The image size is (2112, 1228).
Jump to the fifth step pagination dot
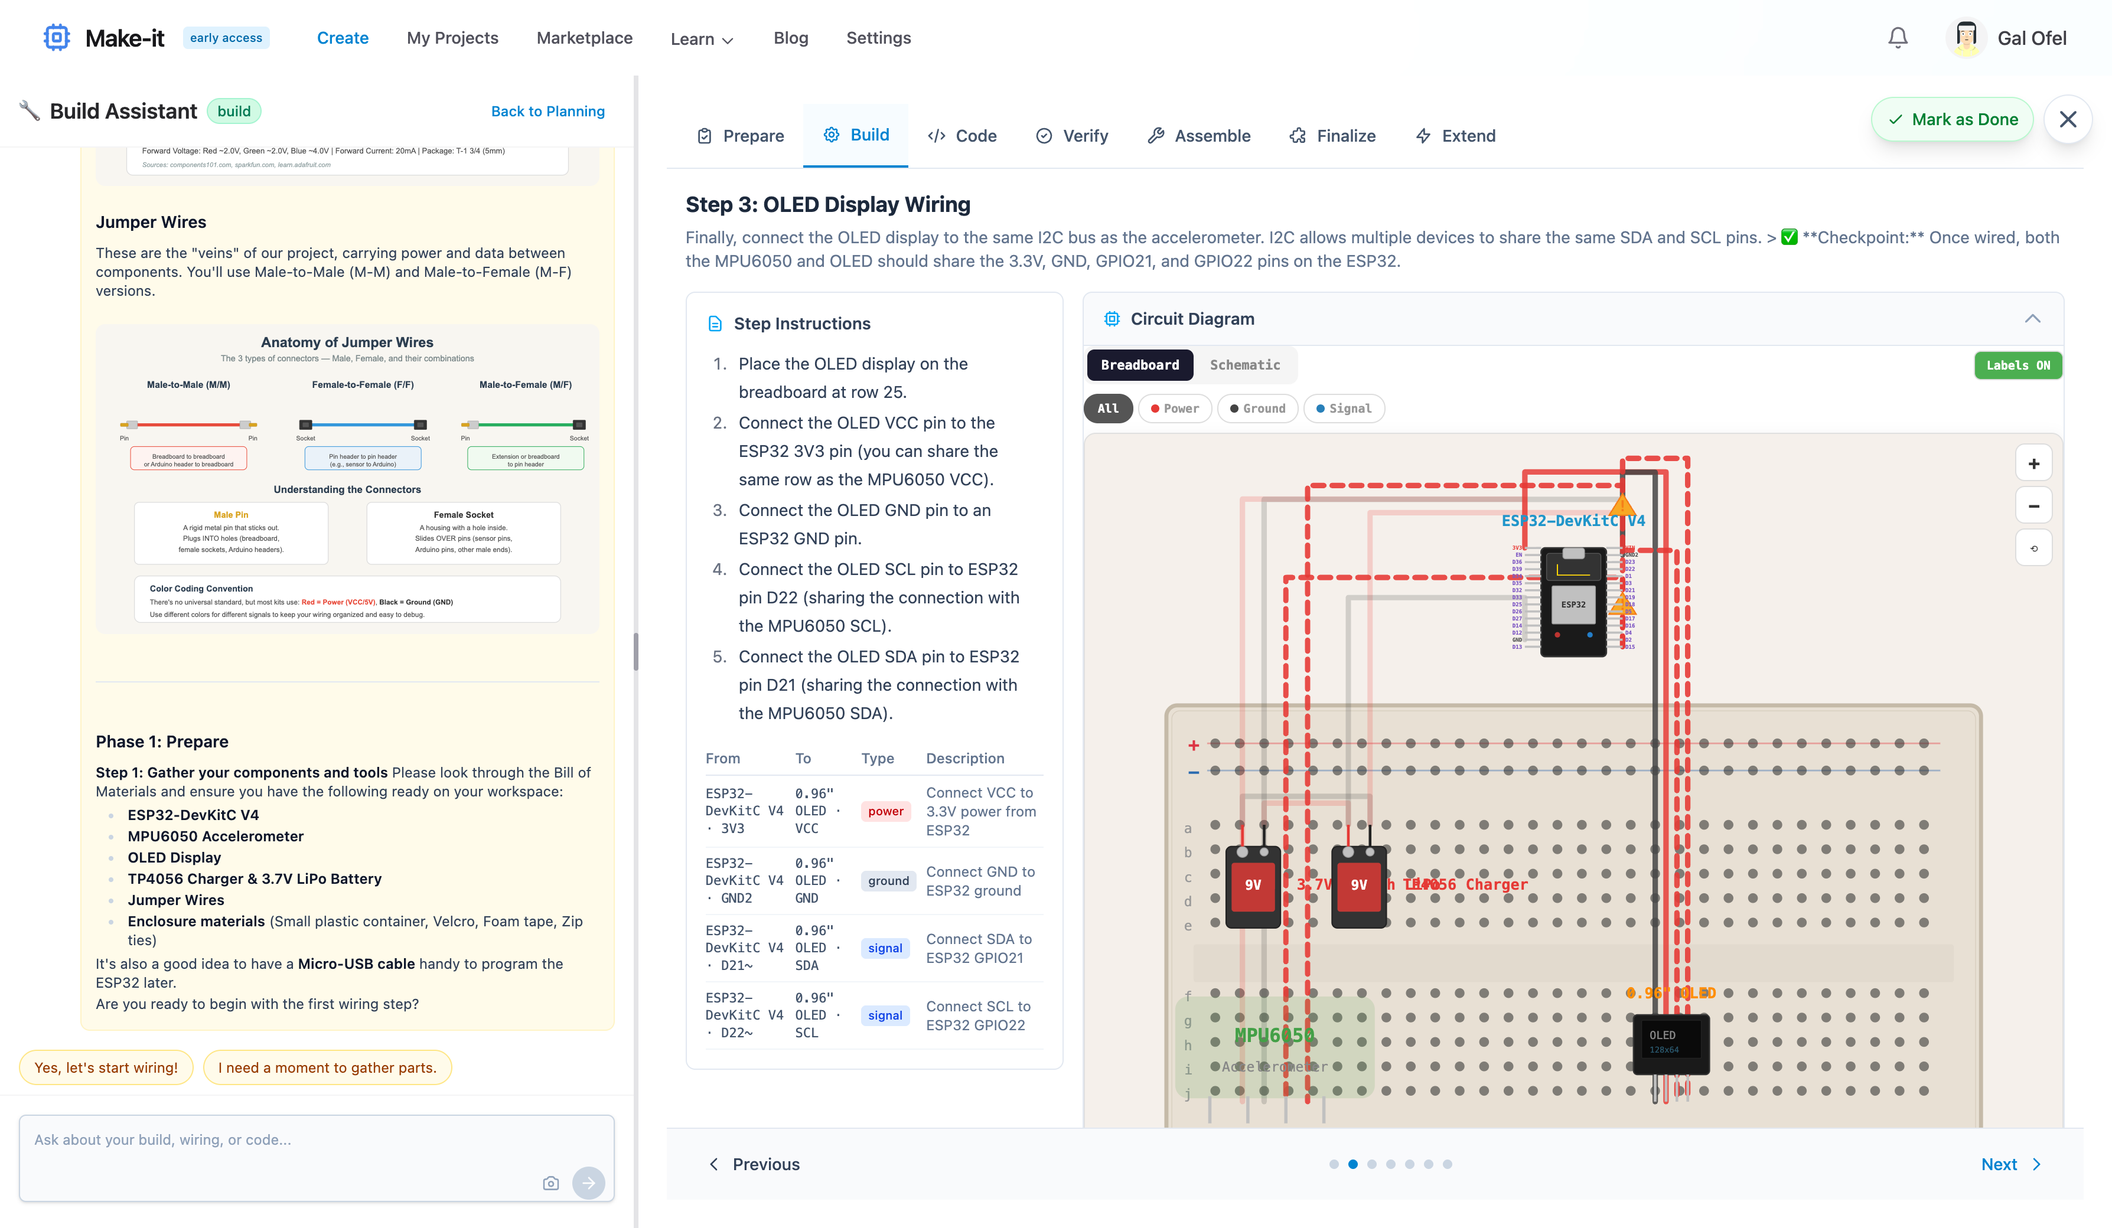click(x=1410, y=1164)
